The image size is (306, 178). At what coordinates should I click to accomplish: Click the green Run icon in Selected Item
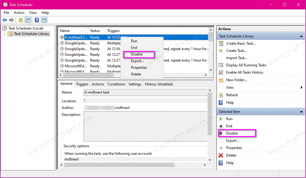click(x=221, y=119)
